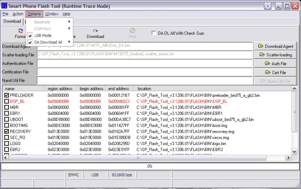Click the Nand Util File input field
Viewport: 301px width, 189px height.
145,80
